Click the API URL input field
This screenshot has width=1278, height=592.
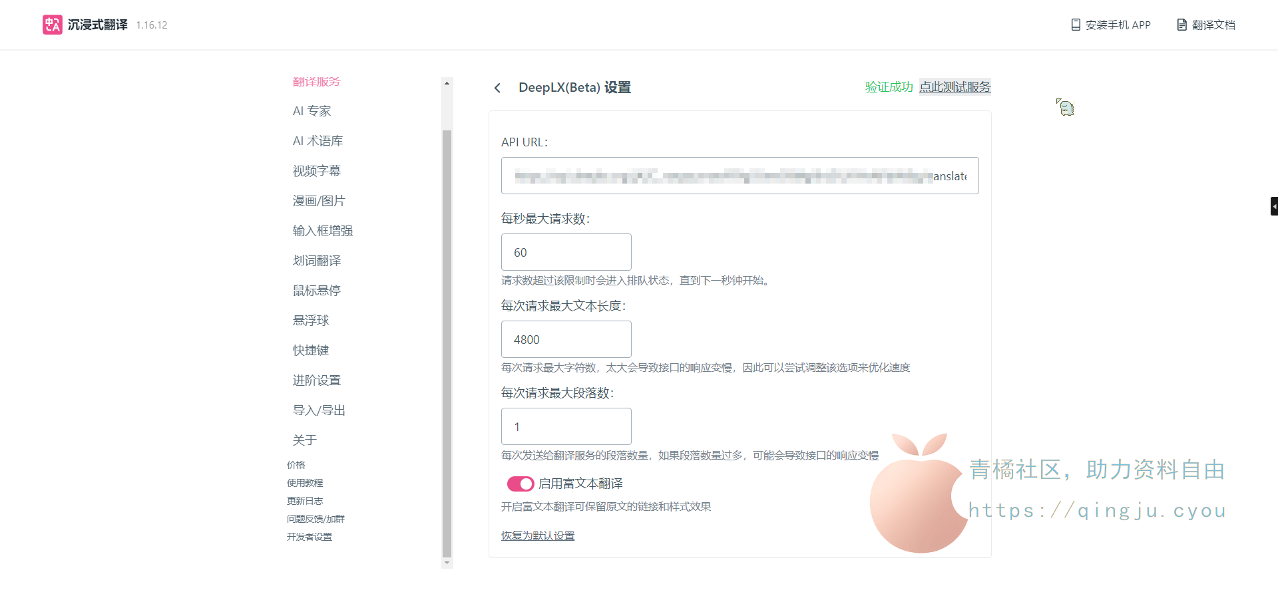point(740,176)
